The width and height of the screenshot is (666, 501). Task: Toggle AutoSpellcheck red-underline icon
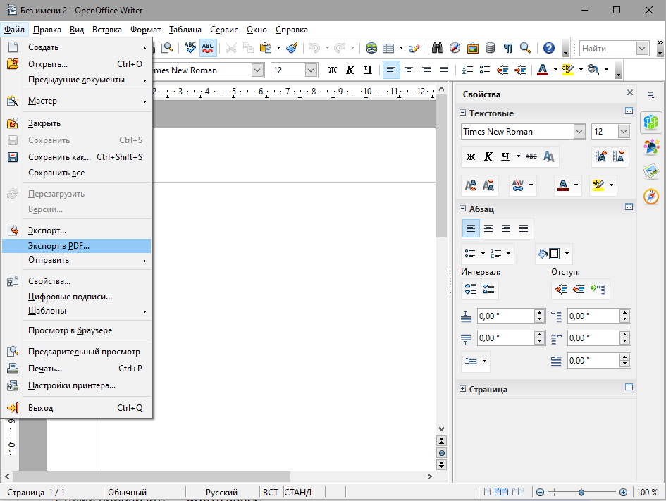pos(208,47)
